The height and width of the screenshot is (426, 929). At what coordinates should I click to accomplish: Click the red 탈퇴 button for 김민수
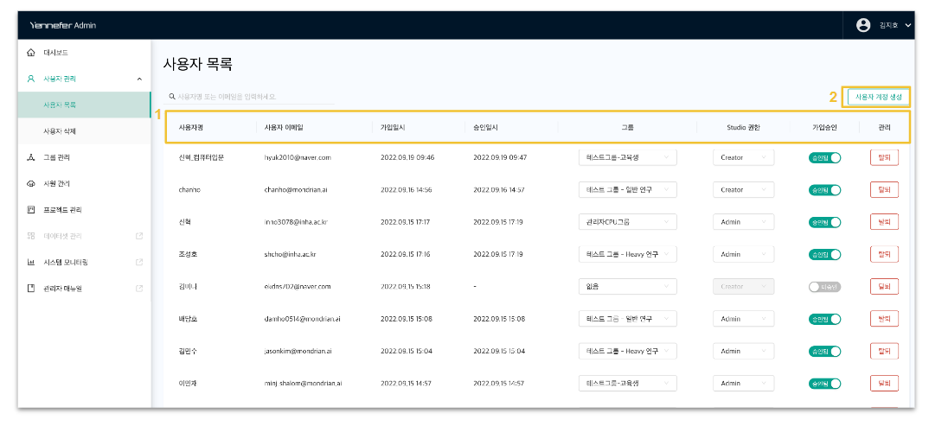pyautogui.click(x=883, y=352)
